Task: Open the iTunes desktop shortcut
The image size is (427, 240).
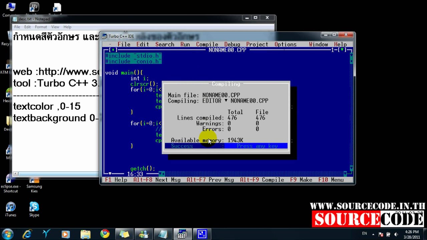Action: (10, 209)
